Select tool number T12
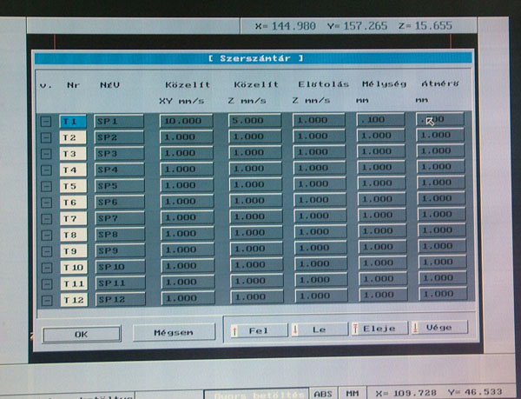521x399 pixels. (x=74, y=300)
